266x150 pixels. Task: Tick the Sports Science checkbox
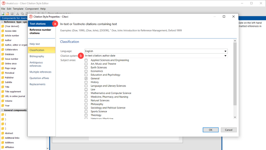86,112
